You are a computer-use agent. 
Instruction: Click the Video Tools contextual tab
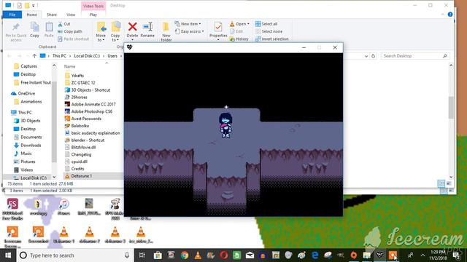pos(93,6)
